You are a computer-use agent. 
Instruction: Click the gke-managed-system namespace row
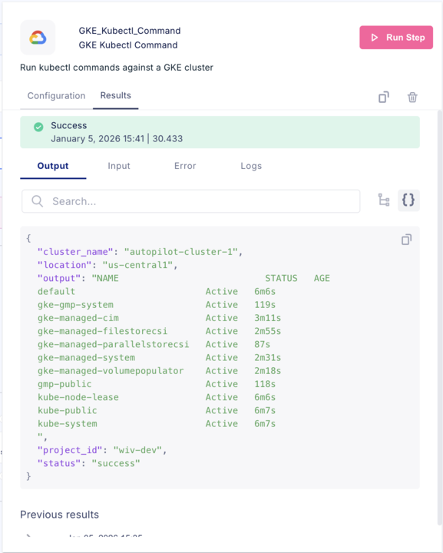tap(159, 358)
